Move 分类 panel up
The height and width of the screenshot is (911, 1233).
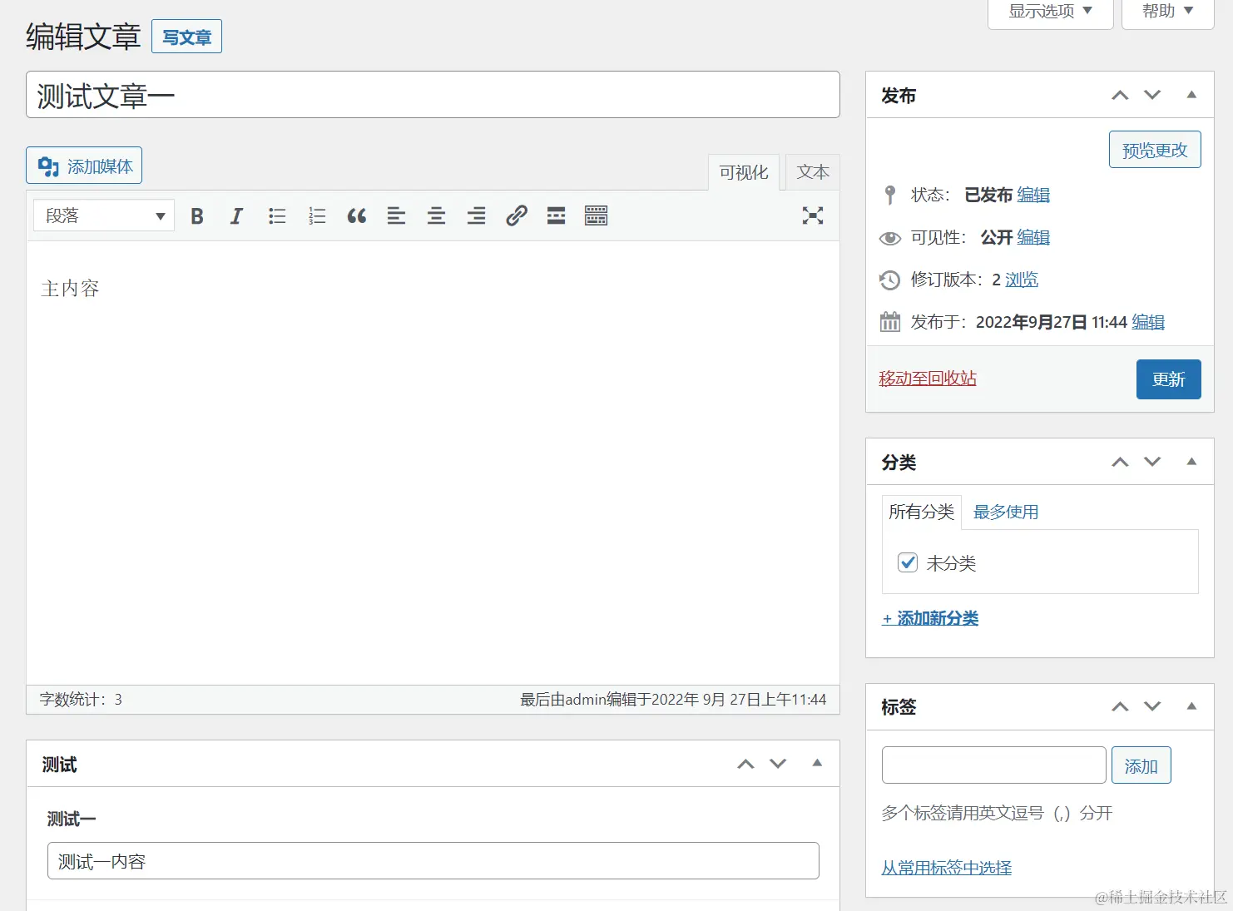[x=1121, y=463]
